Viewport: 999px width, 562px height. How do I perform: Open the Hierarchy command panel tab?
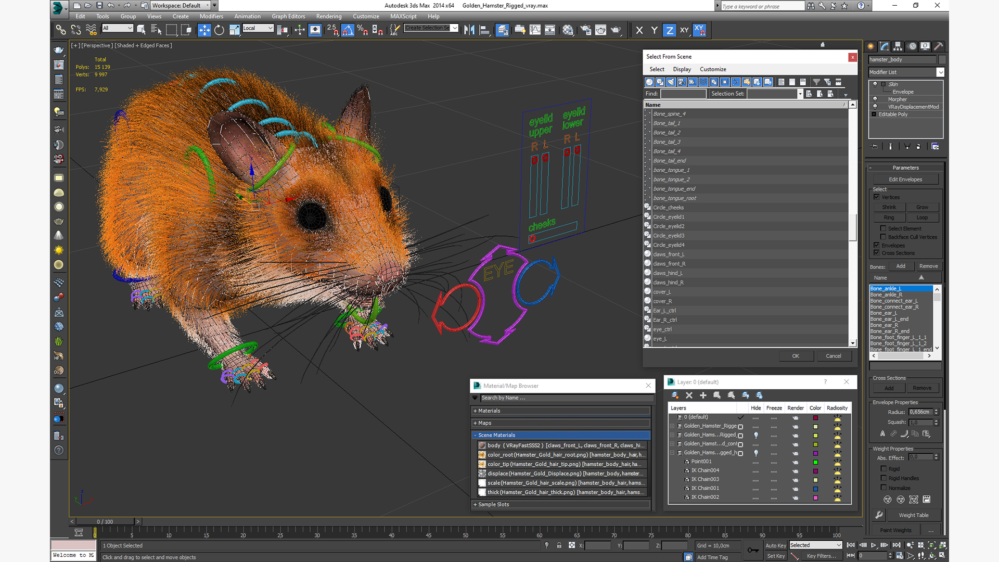pyautogui.click(x=898, y=46)
